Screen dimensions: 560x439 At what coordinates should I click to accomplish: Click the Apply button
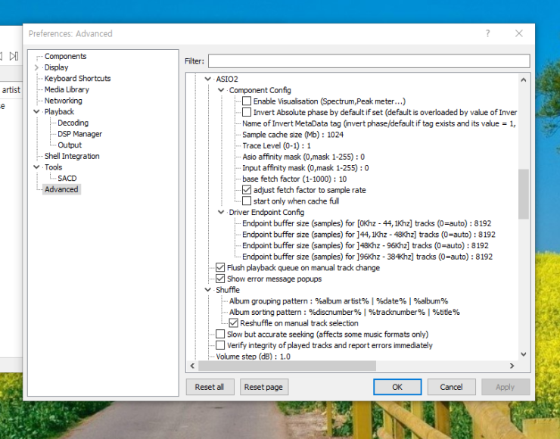pos(506,387)
